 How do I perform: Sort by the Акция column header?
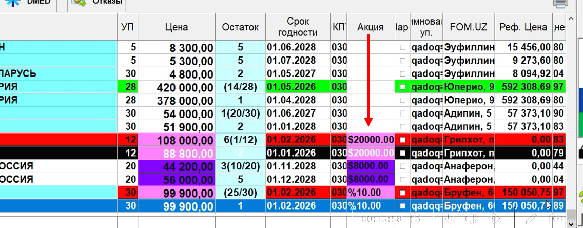point(371,27)
